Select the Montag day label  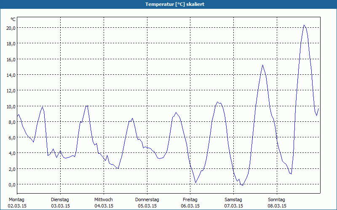16,199
